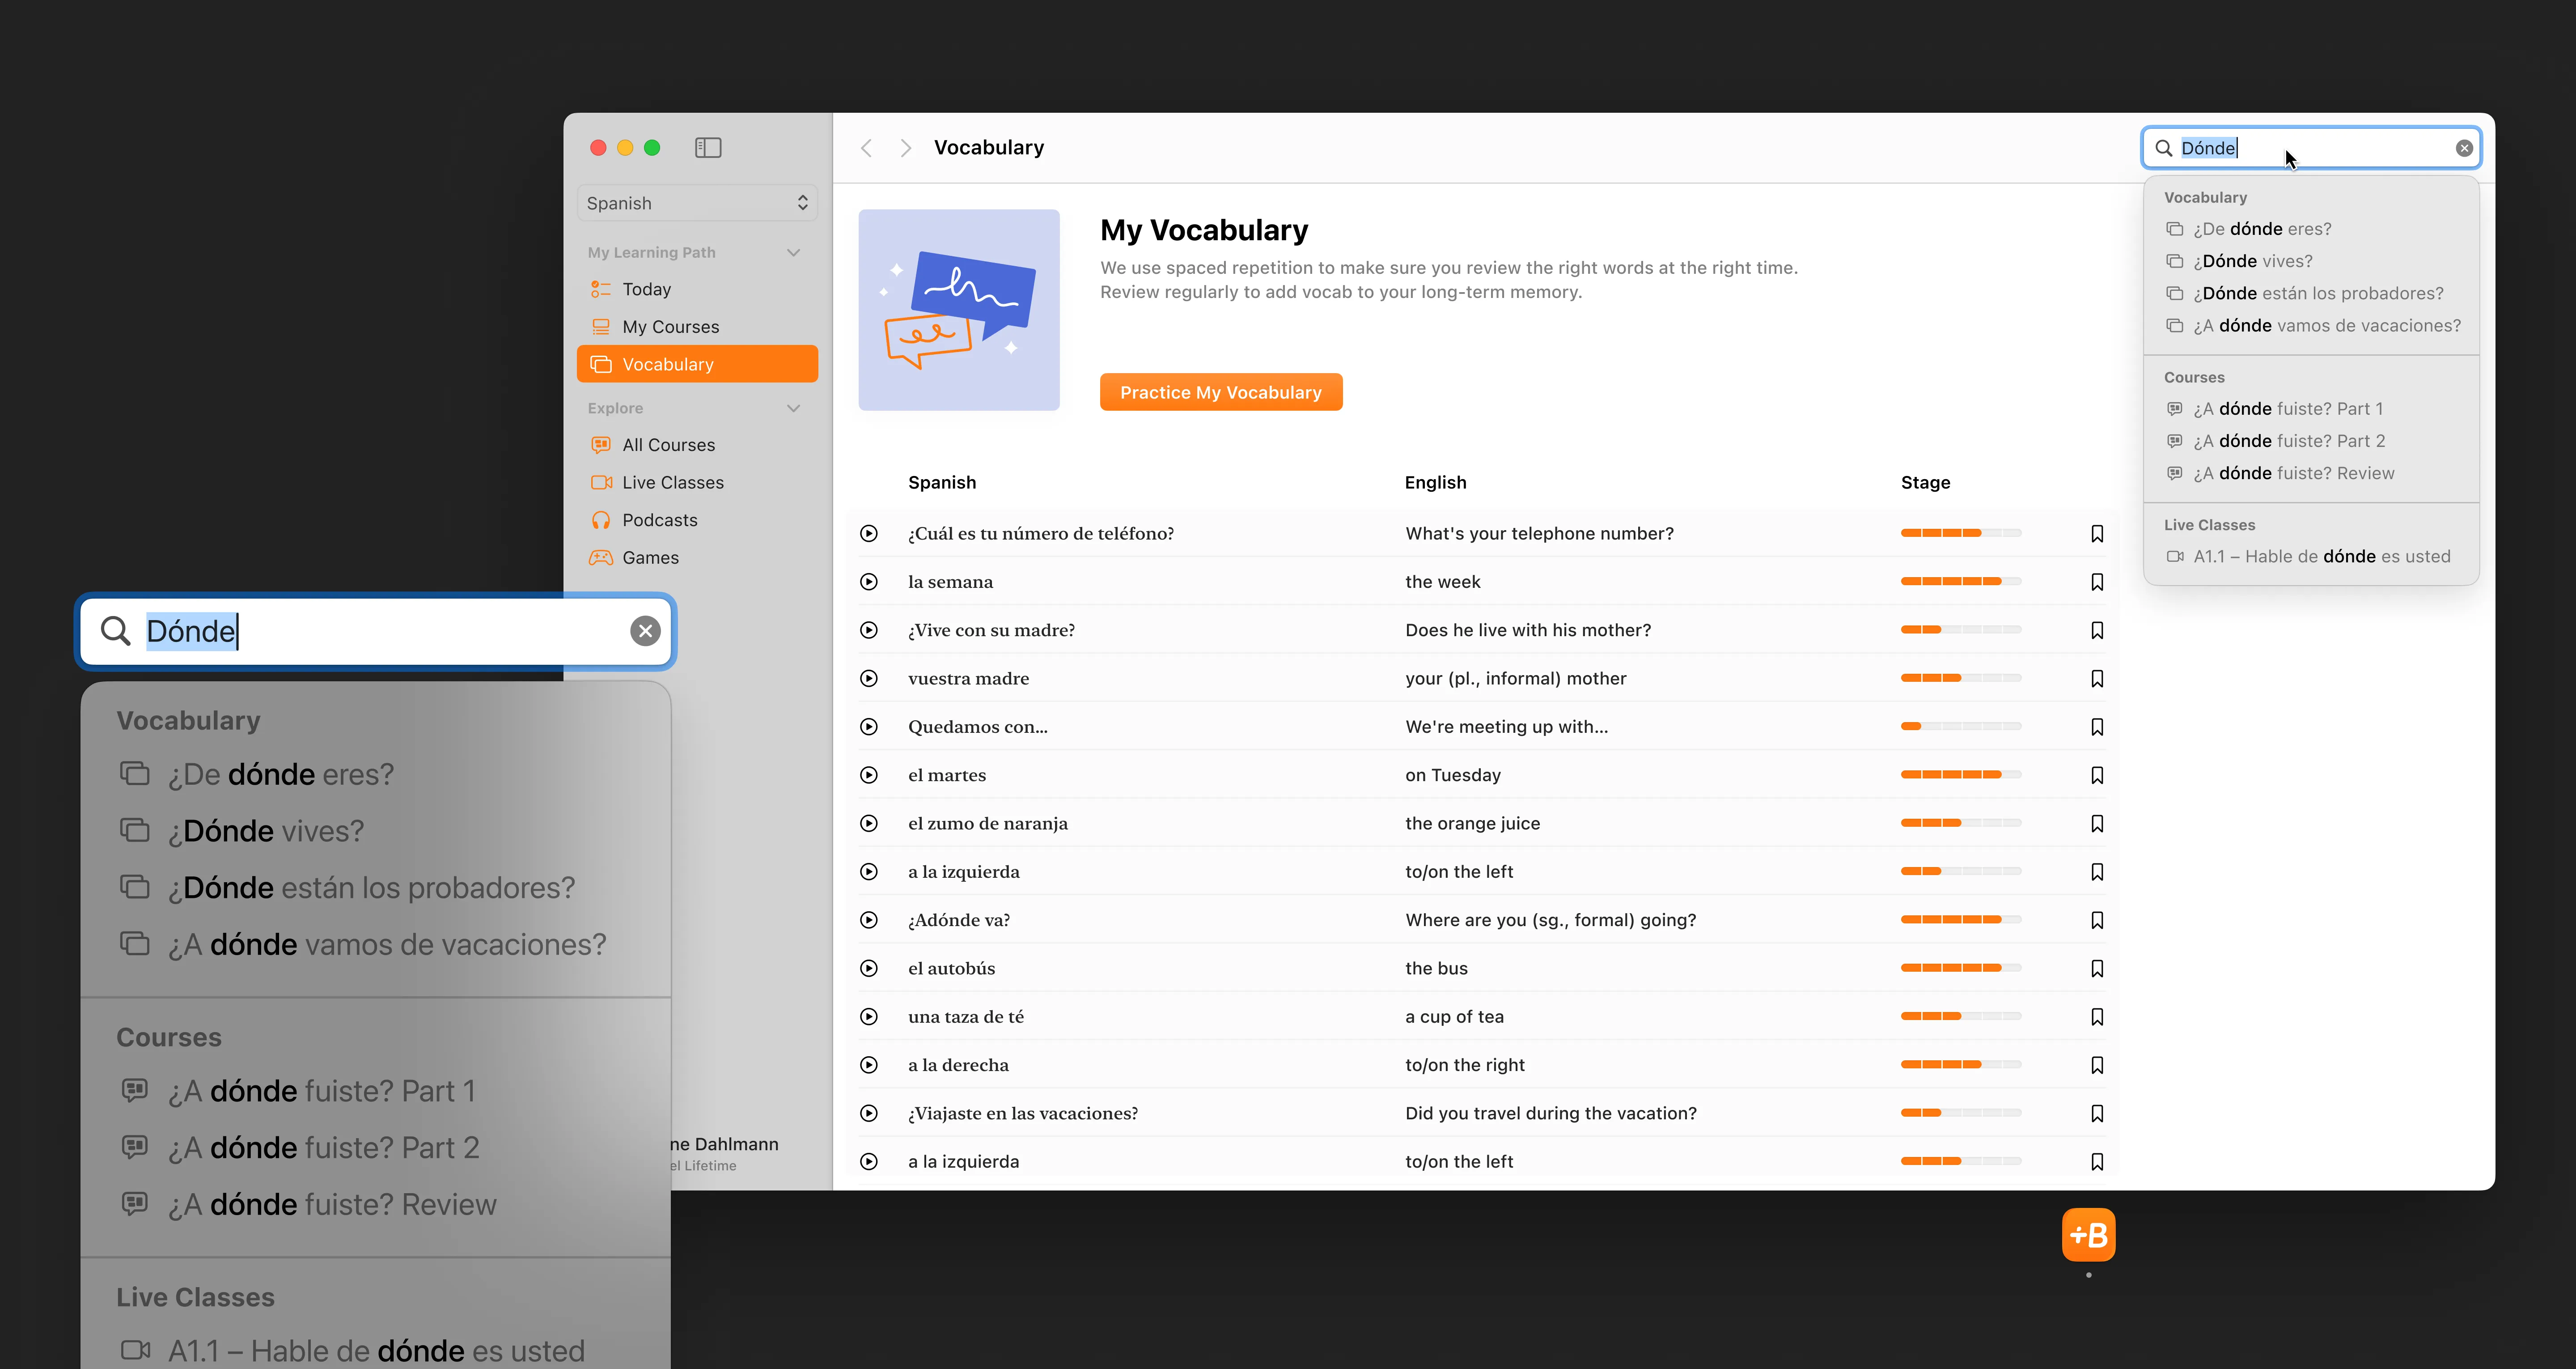Click the Babbel icon in the Dock
The width and height of the screenshot is (2576, 1369).
(2088, 1235)
